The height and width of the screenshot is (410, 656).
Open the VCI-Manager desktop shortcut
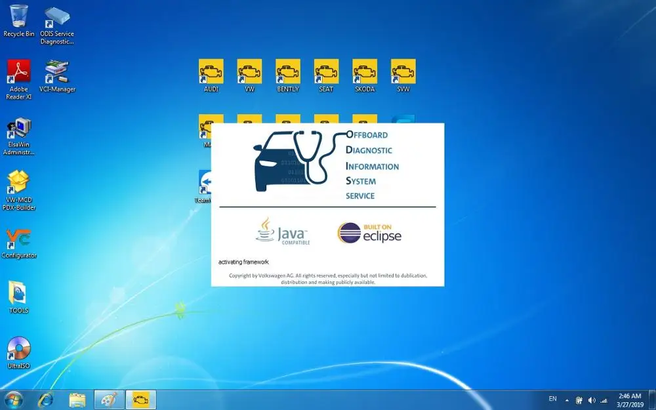[x=57, y=76]
